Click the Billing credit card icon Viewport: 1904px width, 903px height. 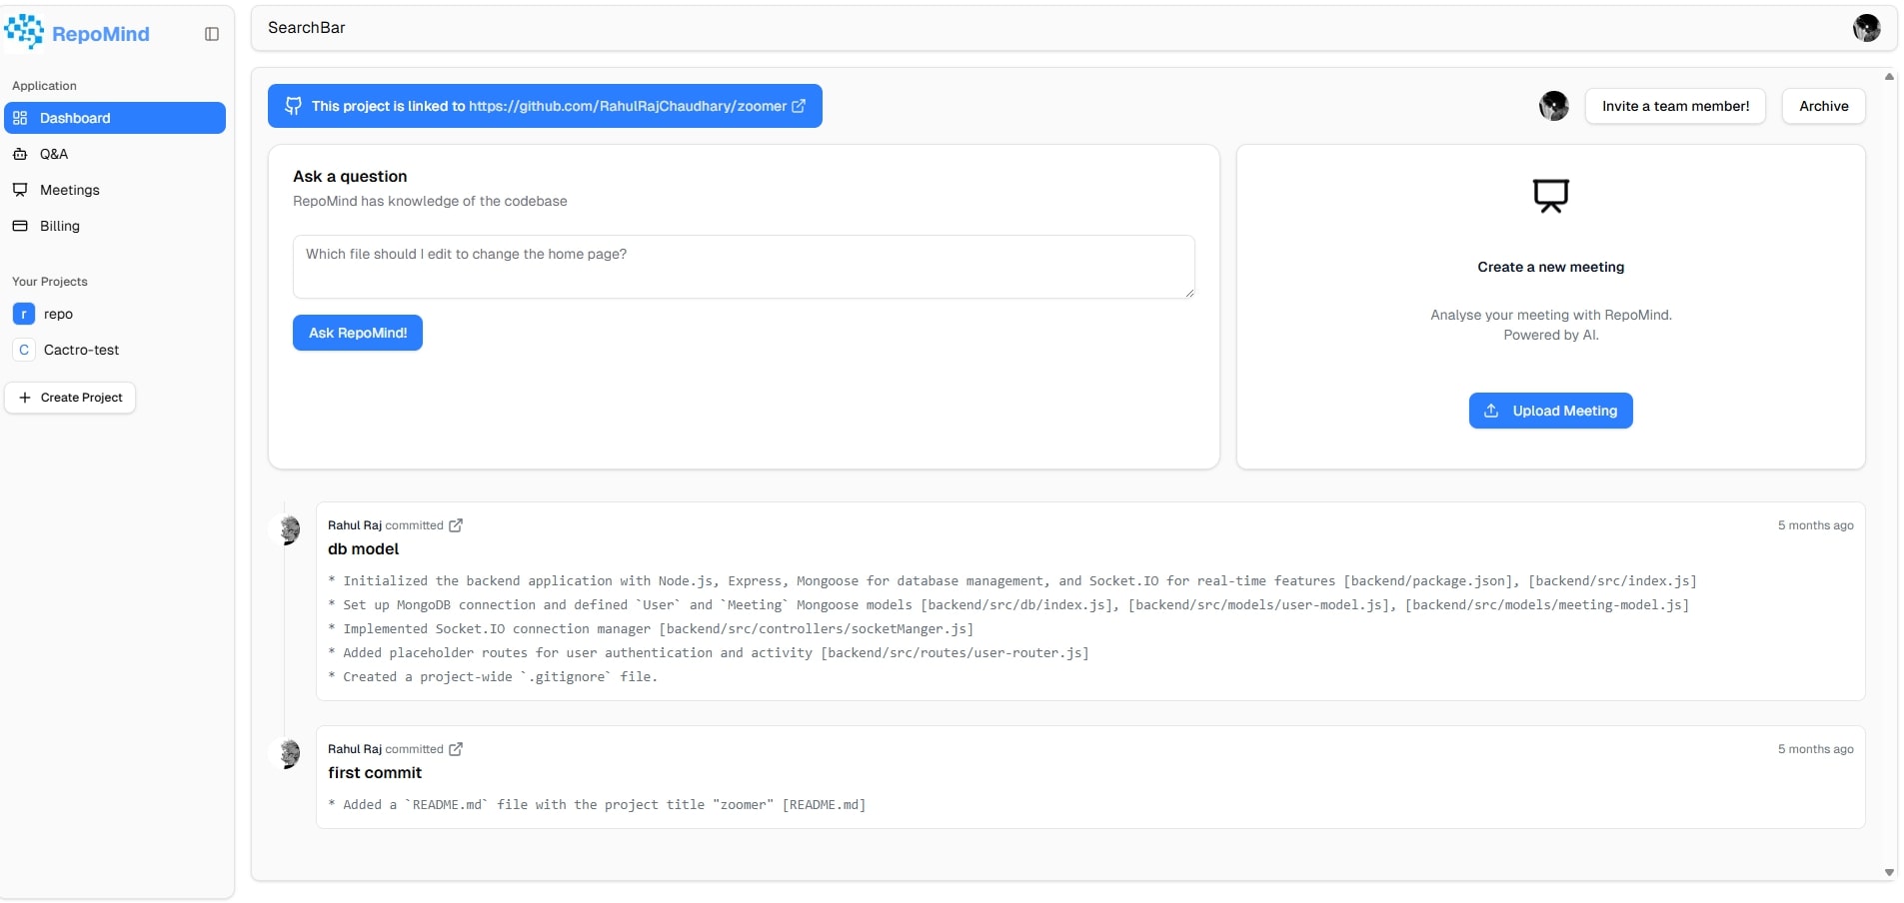21,226
